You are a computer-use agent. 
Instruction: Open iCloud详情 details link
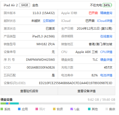[104, 21]
